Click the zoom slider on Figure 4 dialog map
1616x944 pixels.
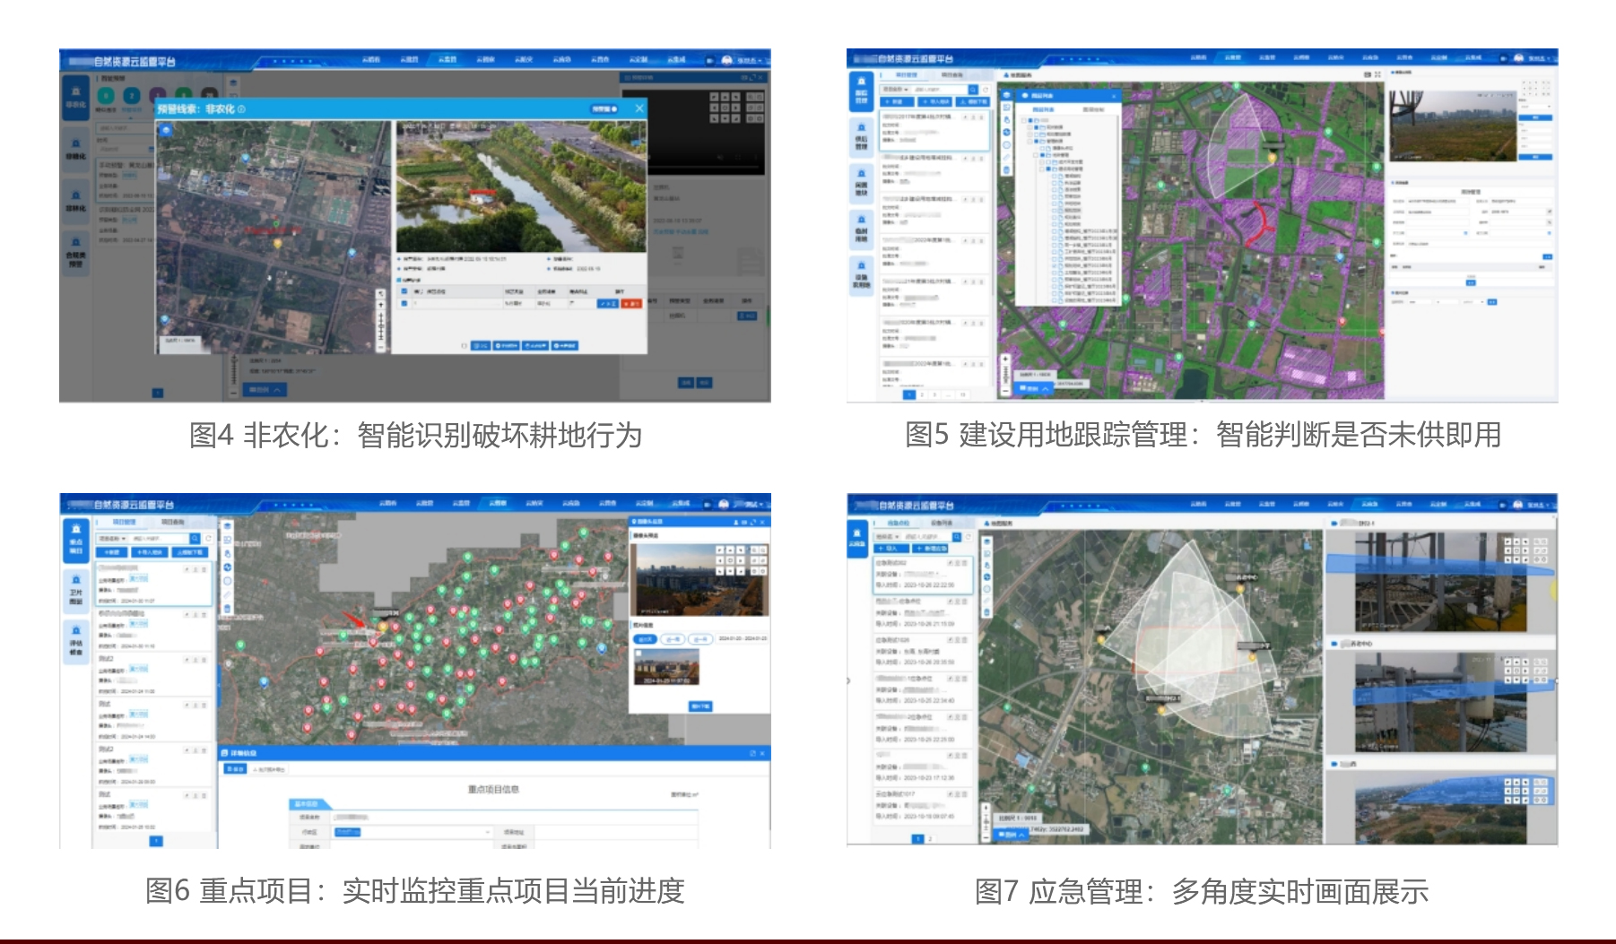[x=380, y=321]
